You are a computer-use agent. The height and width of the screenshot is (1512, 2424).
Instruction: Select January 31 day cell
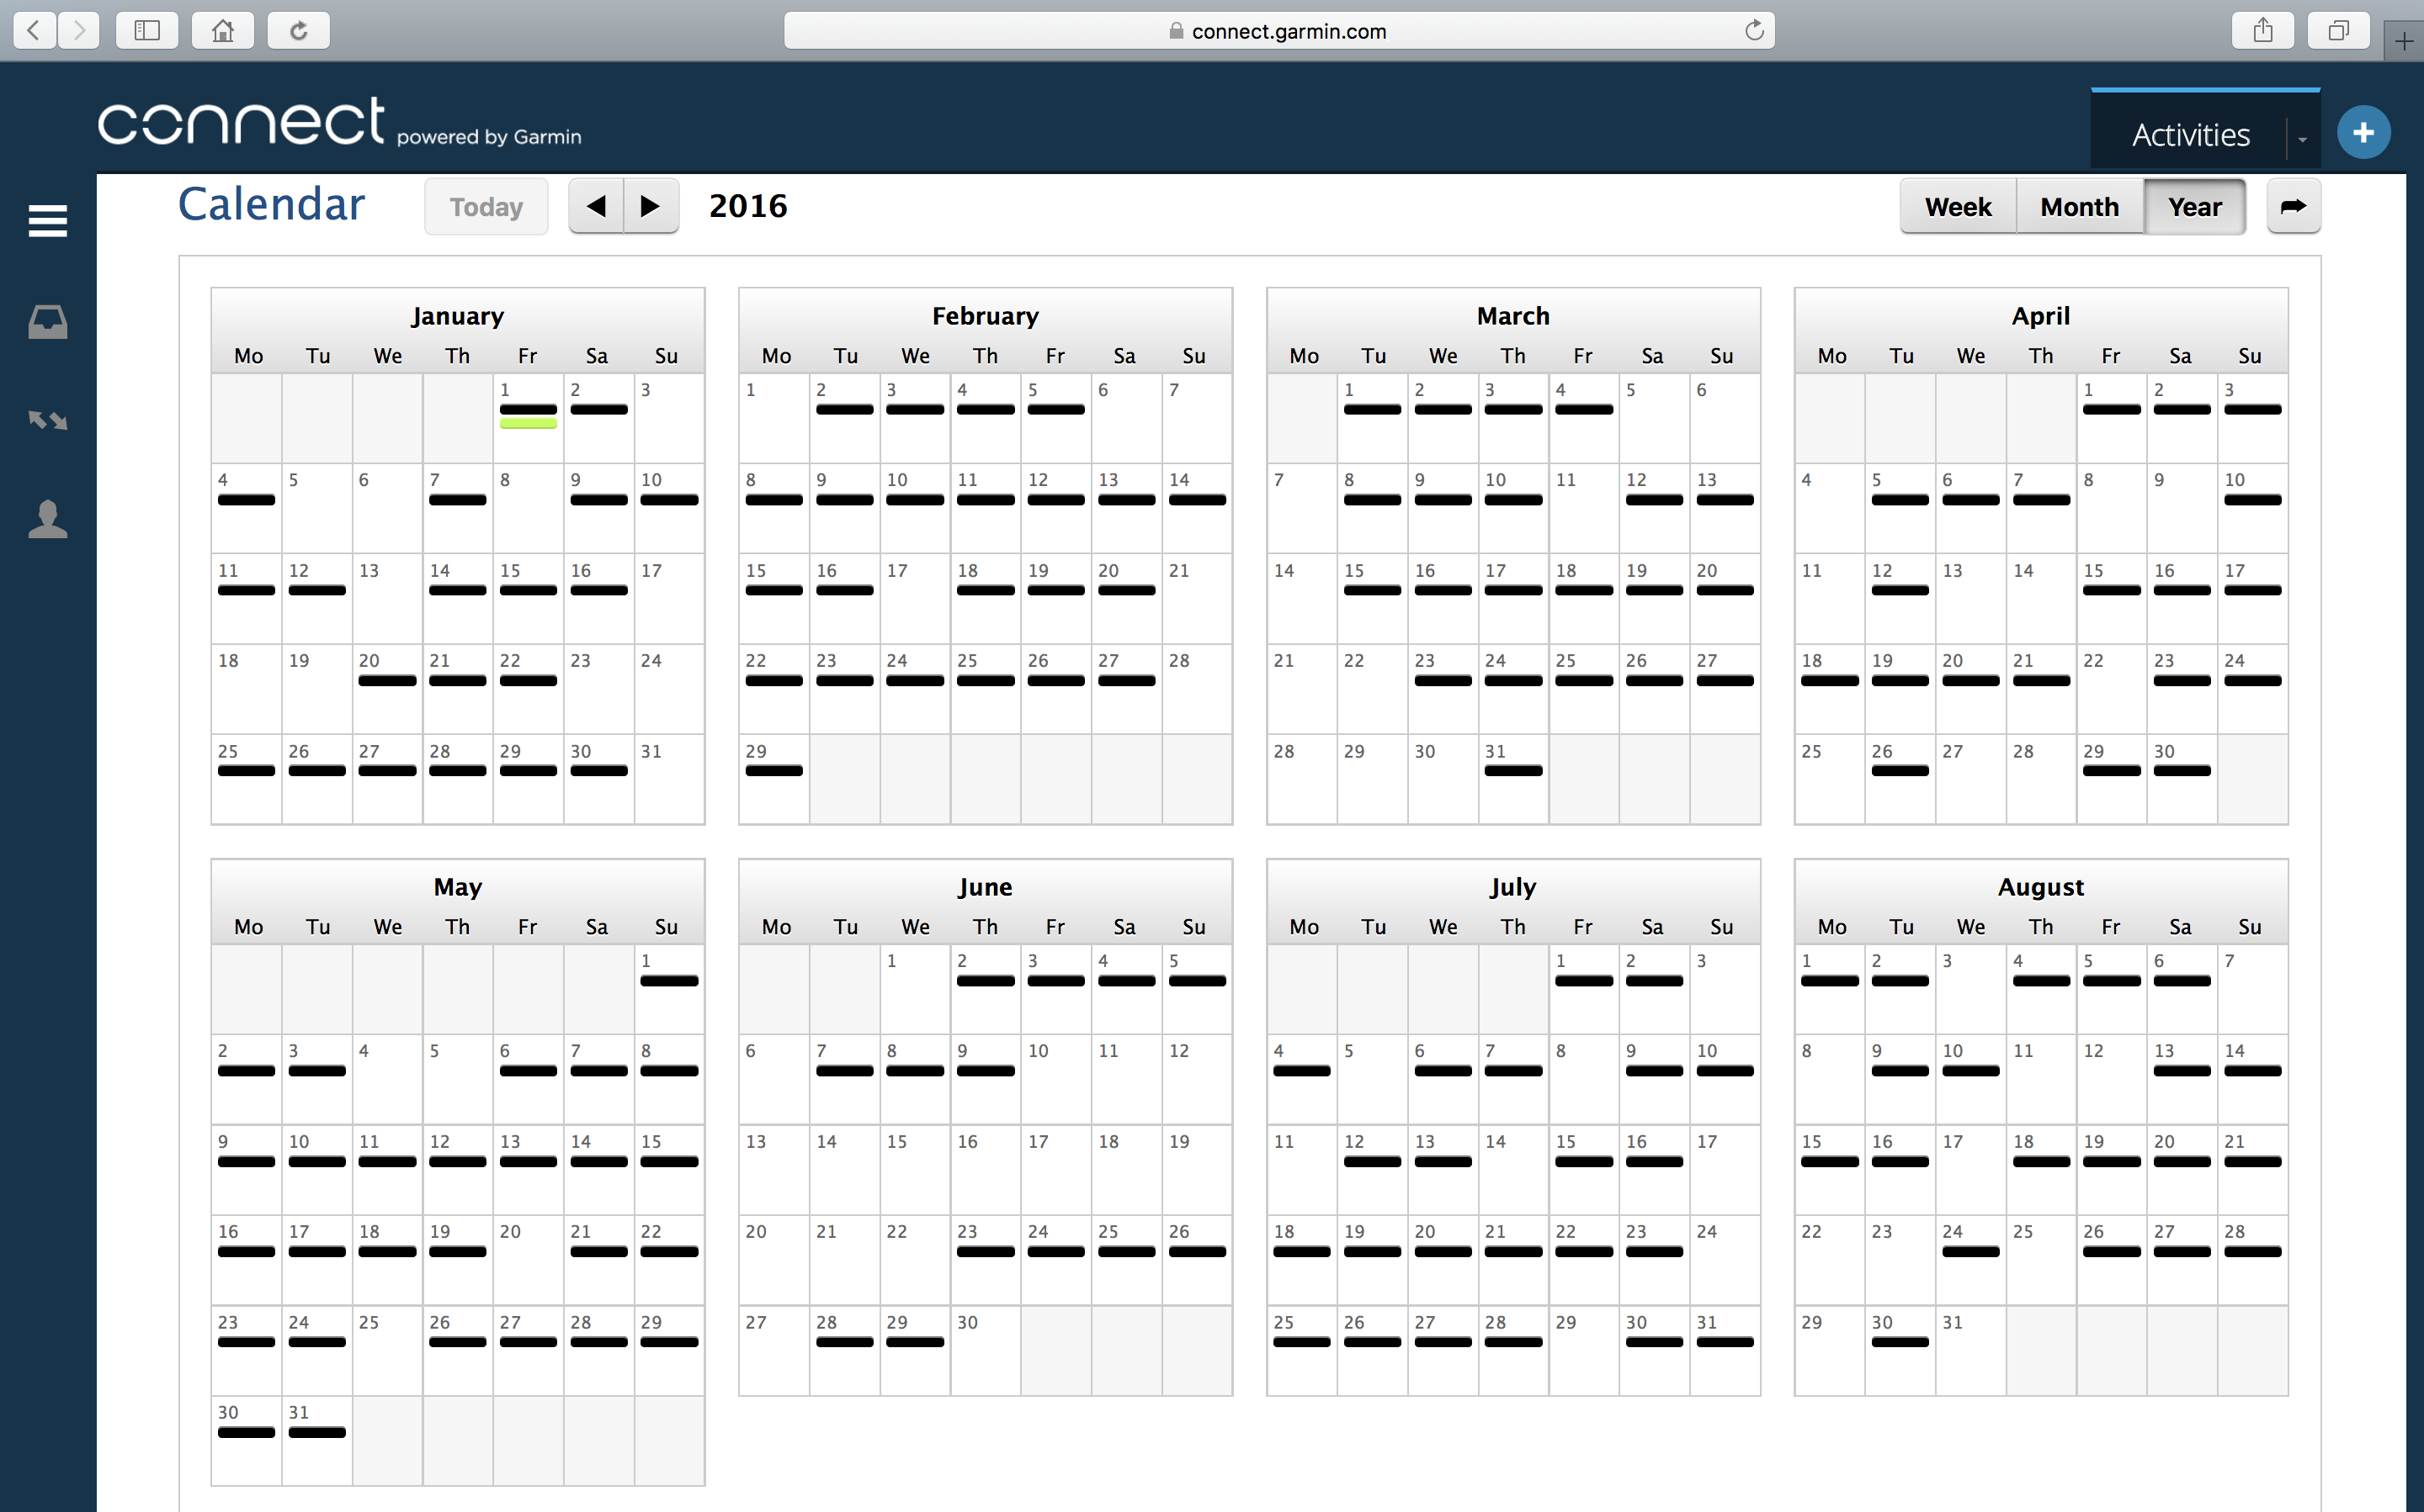point(668,779)
